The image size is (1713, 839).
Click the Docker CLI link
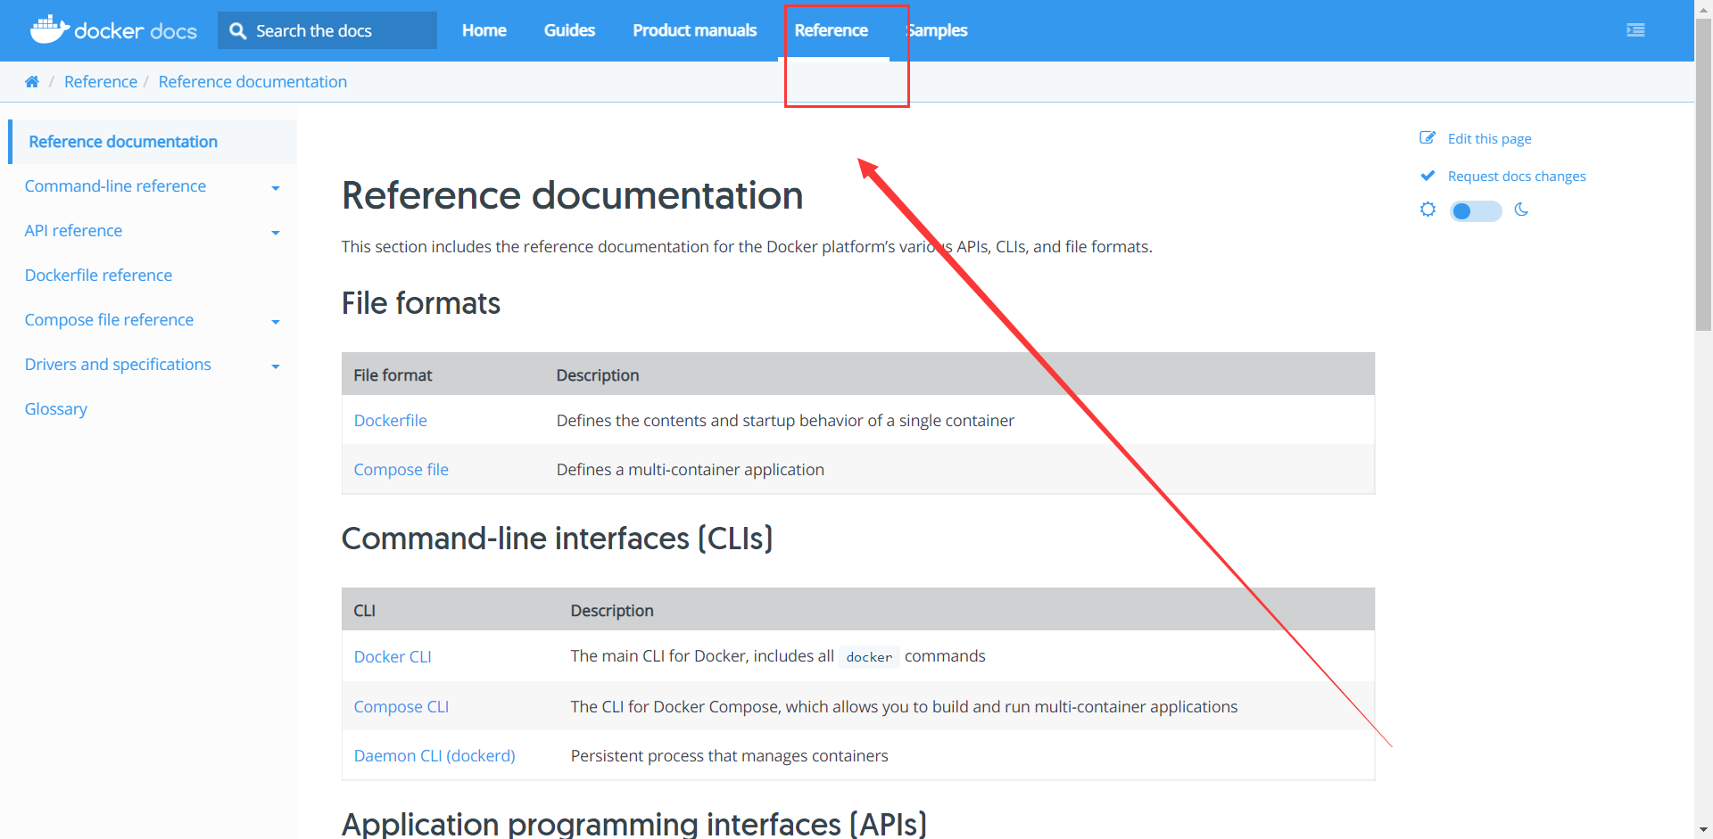tap(393, 657)
